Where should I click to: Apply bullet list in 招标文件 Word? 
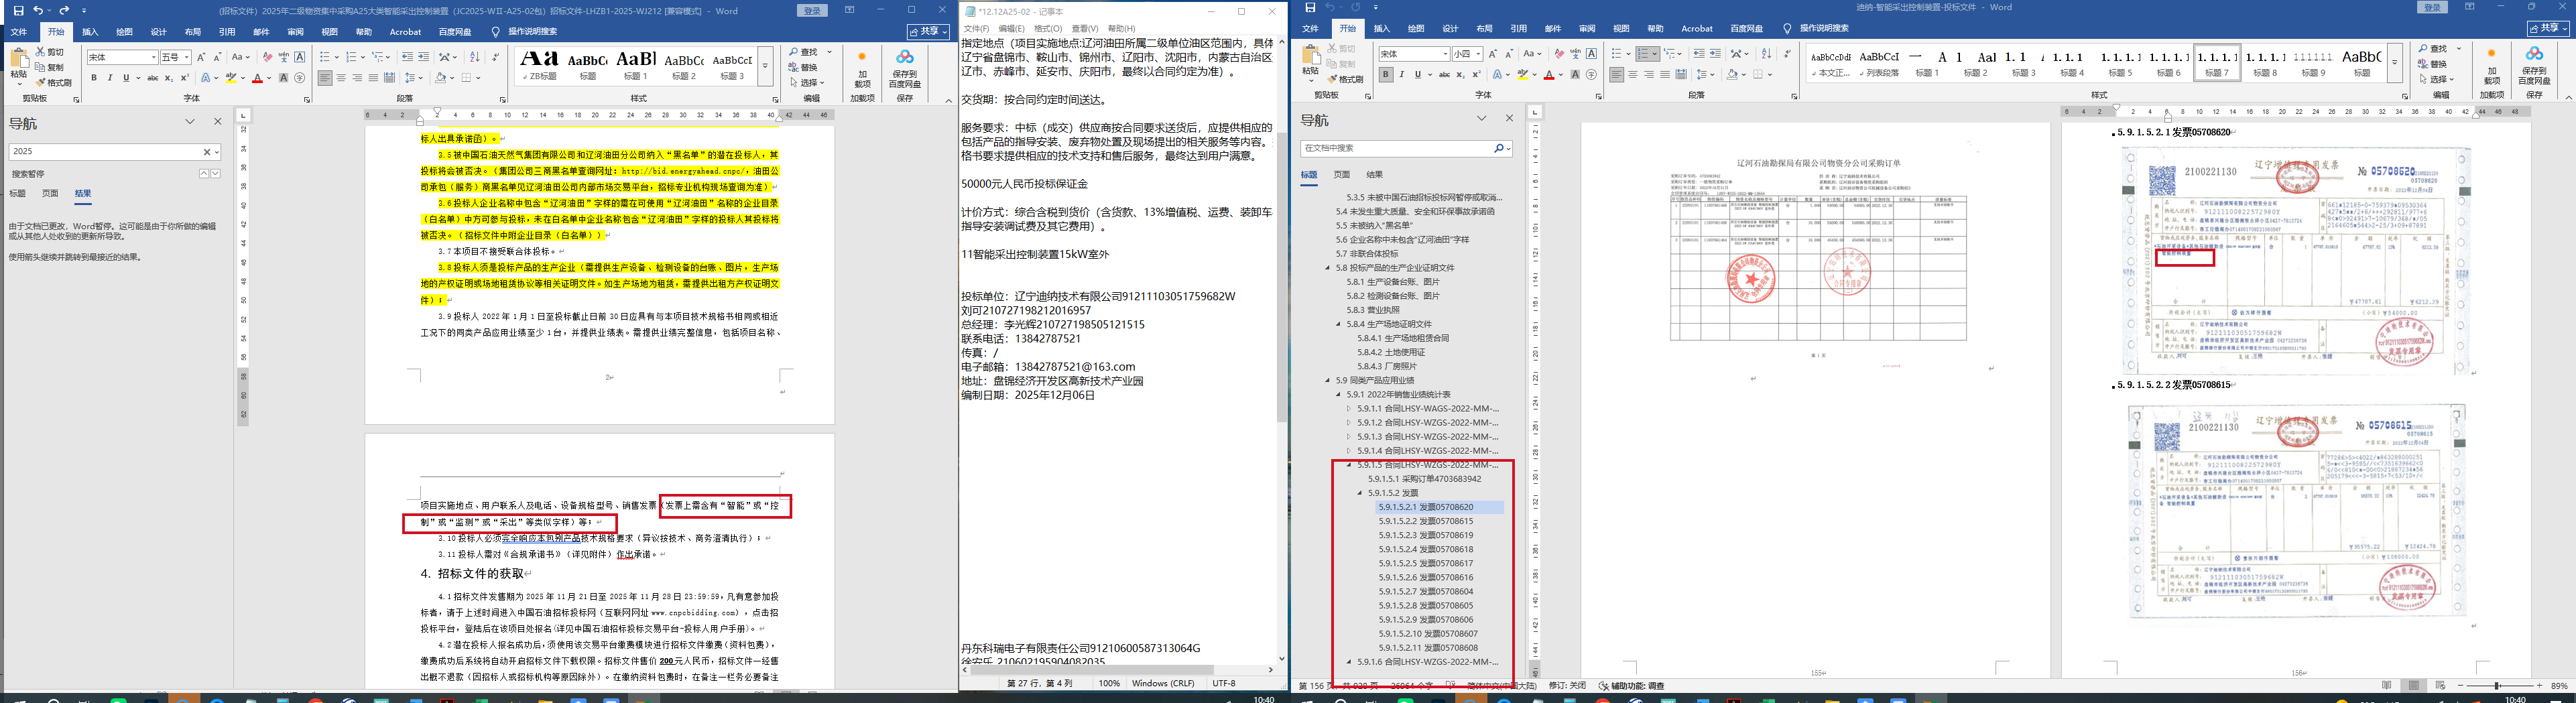point(326,57)
